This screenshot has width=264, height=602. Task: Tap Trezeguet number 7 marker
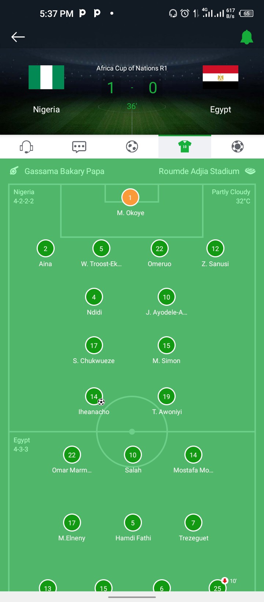(193, 523)
